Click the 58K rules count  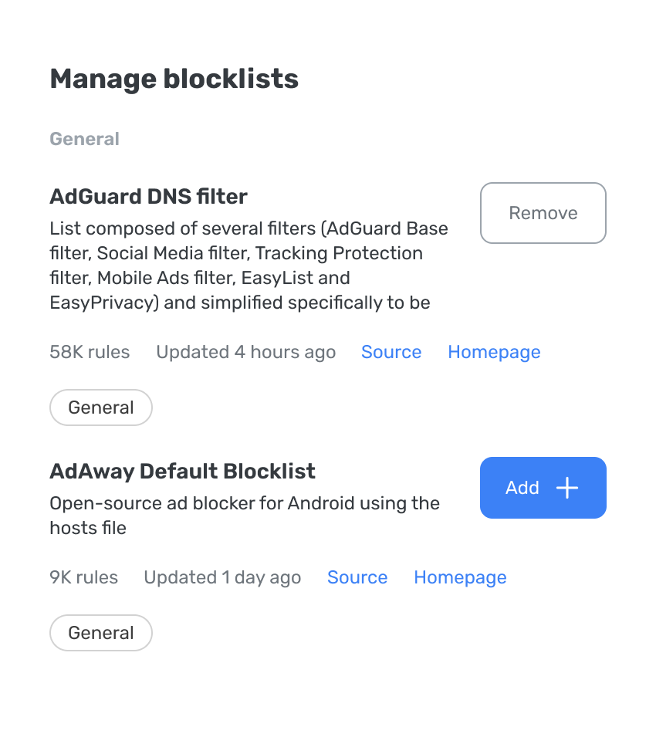pyautogui.click(x=90, y=352)
